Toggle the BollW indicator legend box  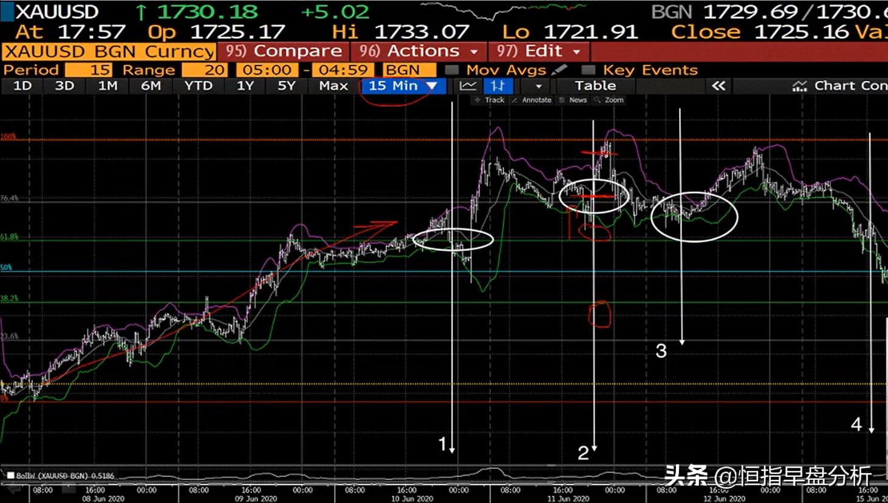click(10, 475)
